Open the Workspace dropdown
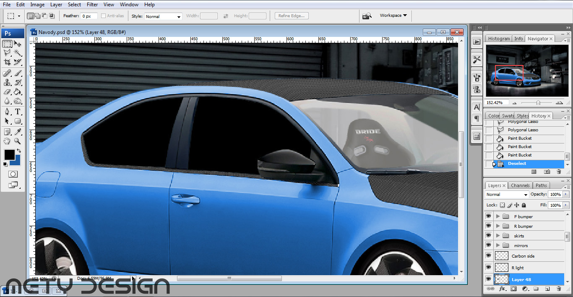 tap(393, 16)
